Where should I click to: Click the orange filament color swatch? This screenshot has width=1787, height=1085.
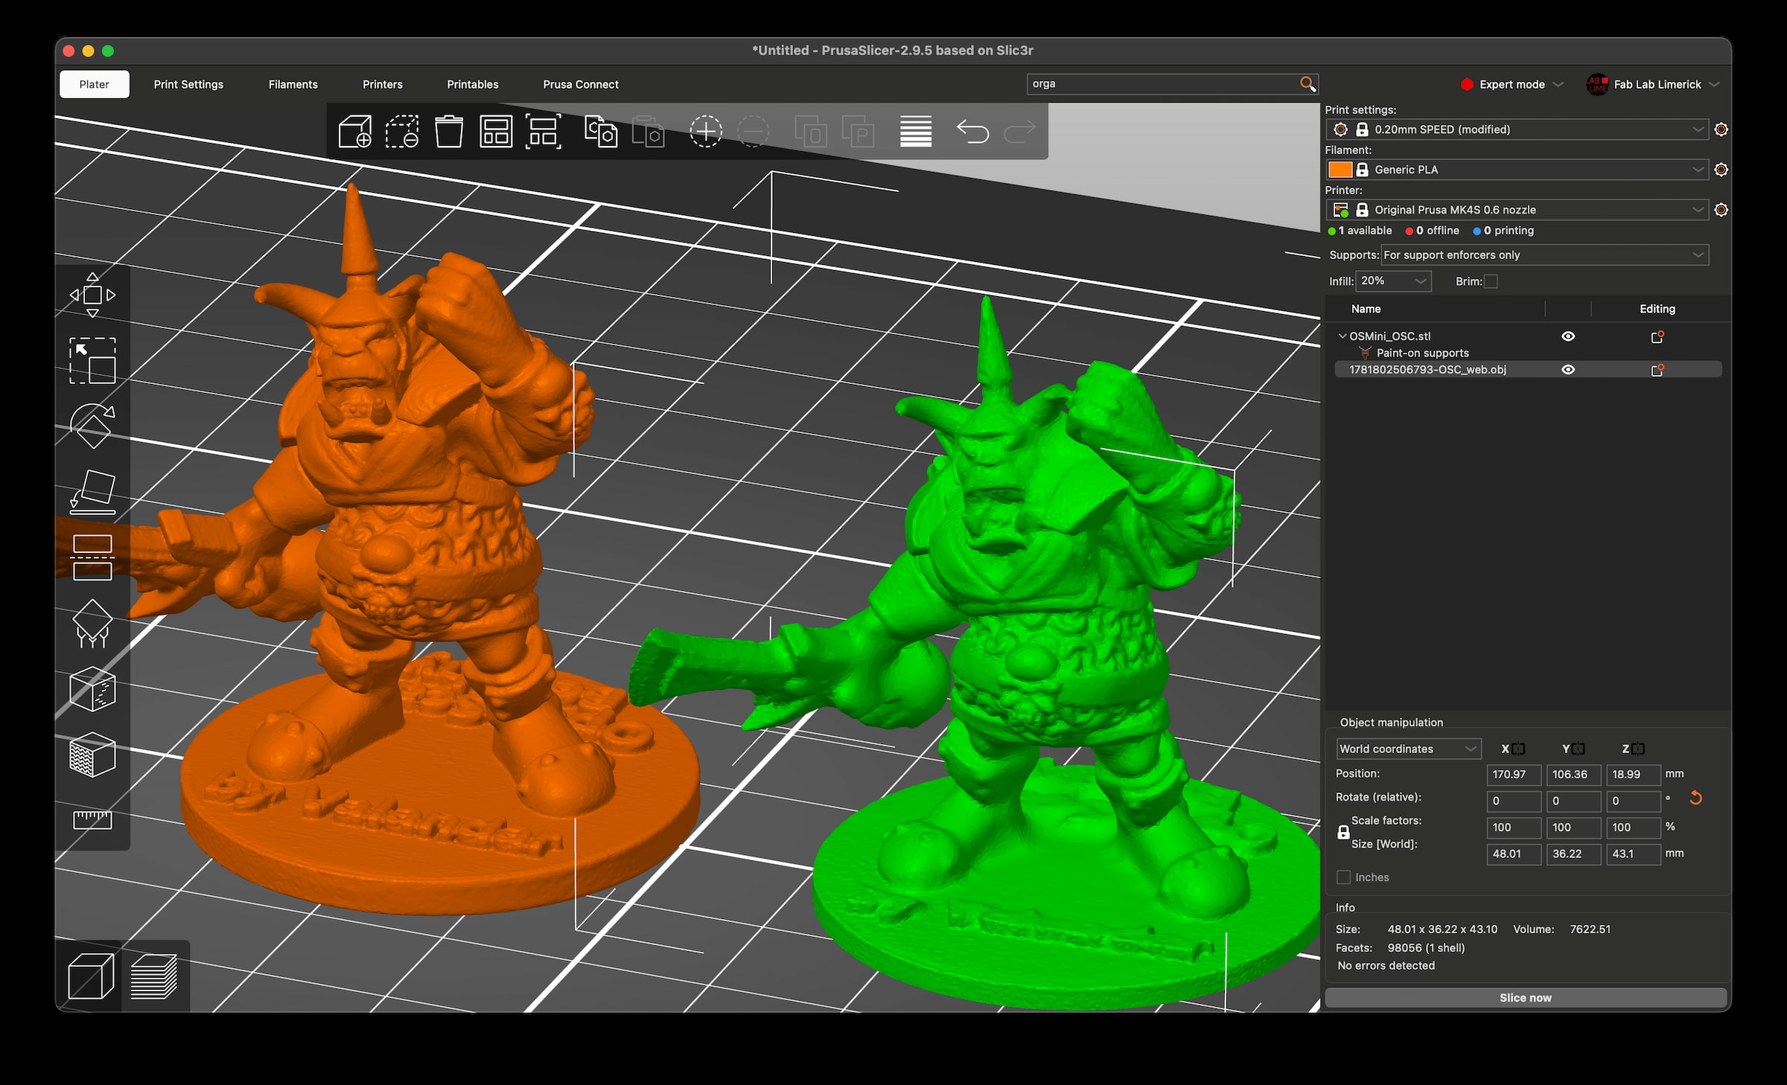click(1340, 170)
